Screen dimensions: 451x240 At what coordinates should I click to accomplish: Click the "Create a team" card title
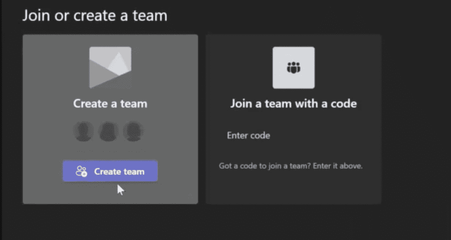coord(110,103)
